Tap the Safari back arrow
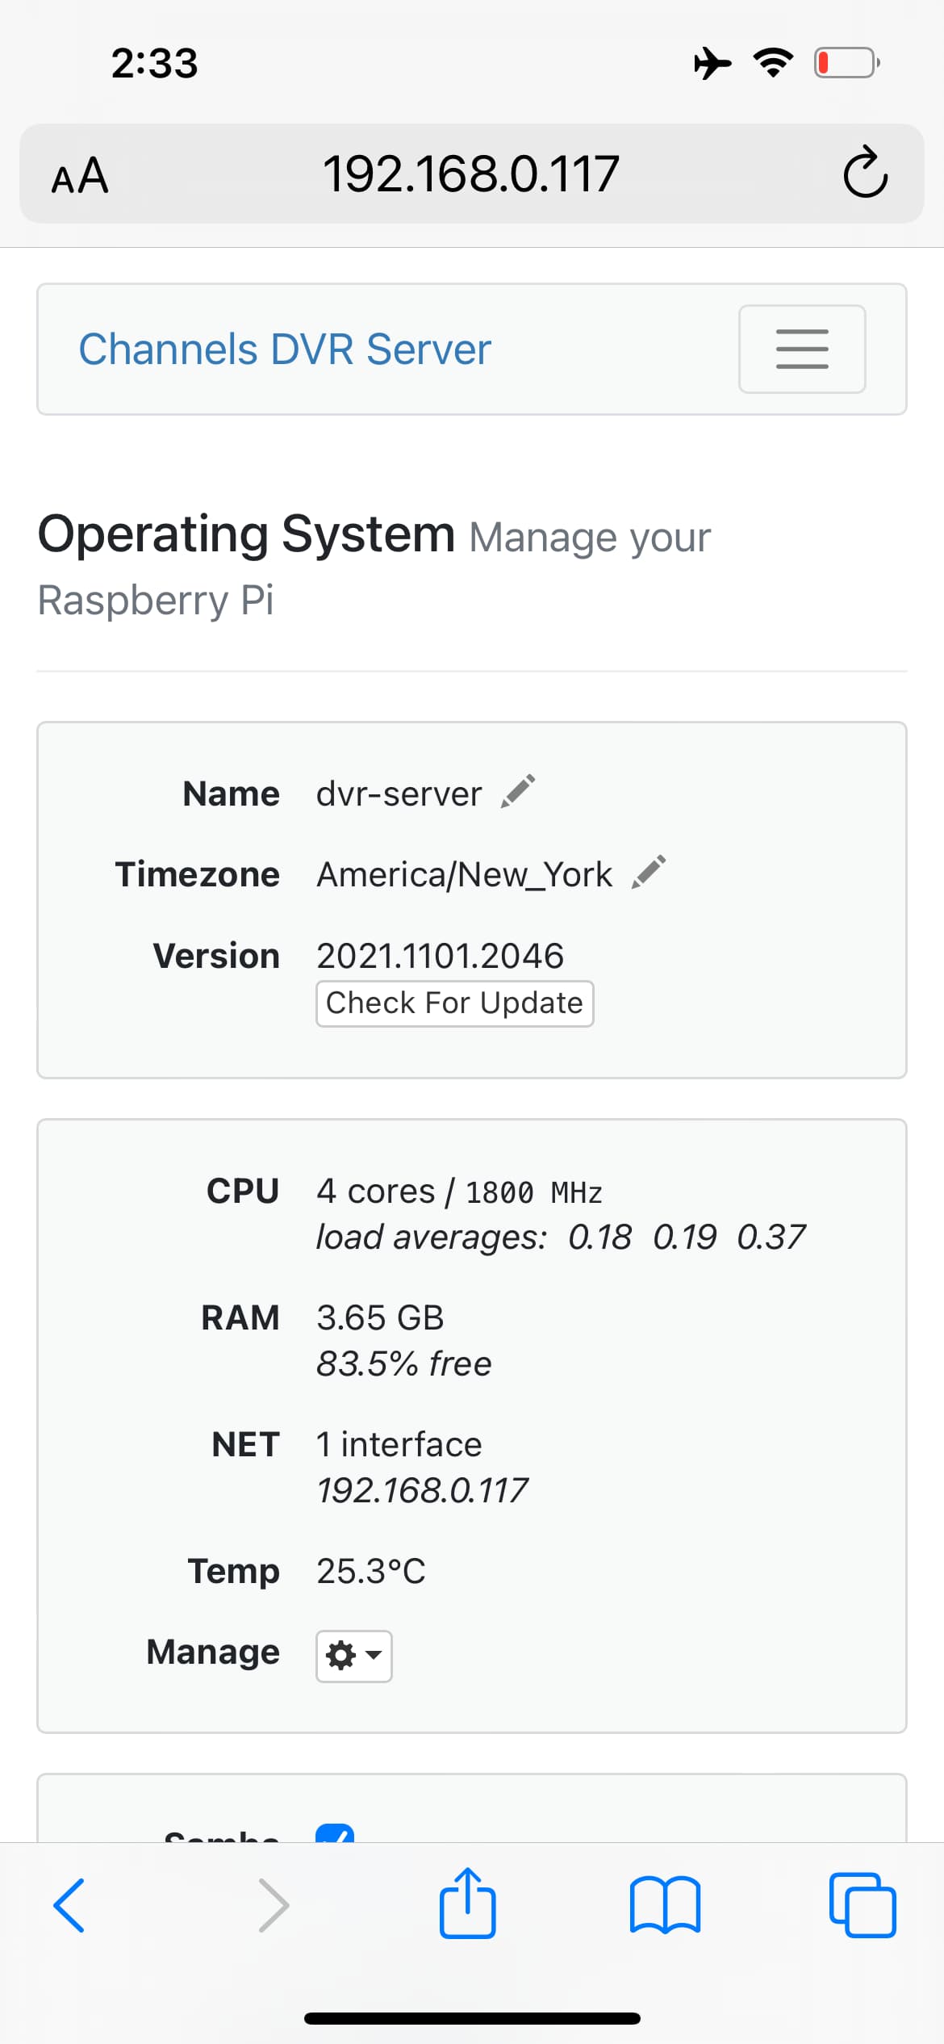 (69, 1905)
